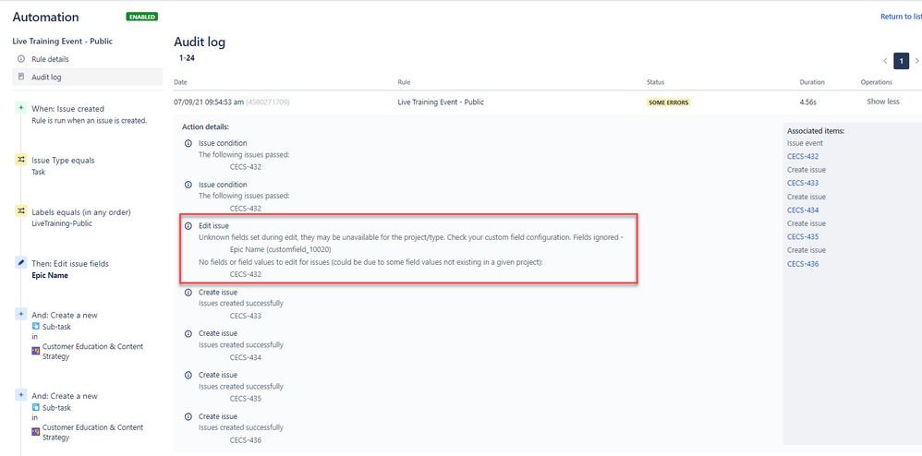Click CECS-433 under Issues created successfully
The width and height of the screenshot is (922, 456).
click(245, 316)
